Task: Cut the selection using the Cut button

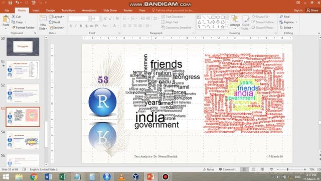Action: (16, 17)
